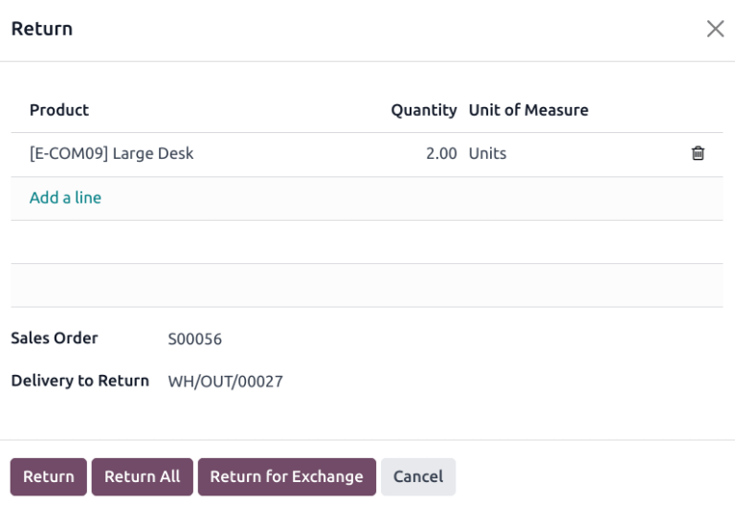Click the Units cell in the row

[x=487, y=153]
